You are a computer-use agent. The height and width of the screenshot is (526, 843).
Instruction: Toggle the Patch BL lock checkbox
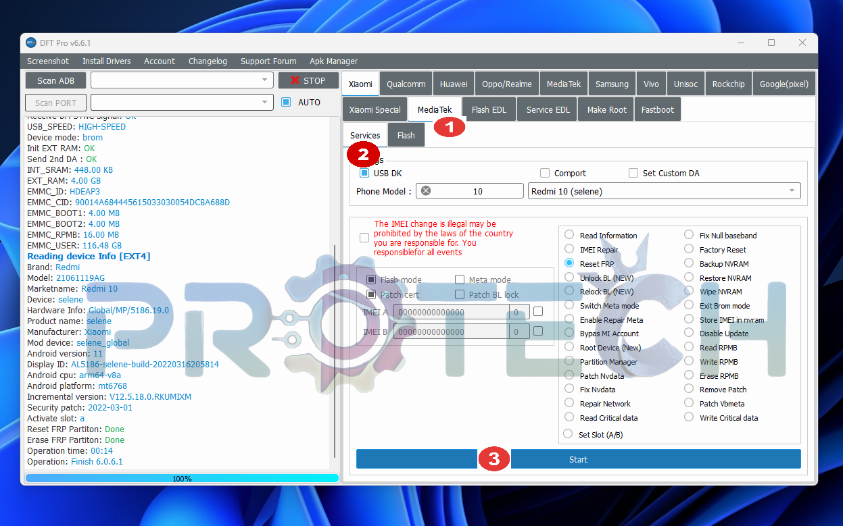[460, 294]
